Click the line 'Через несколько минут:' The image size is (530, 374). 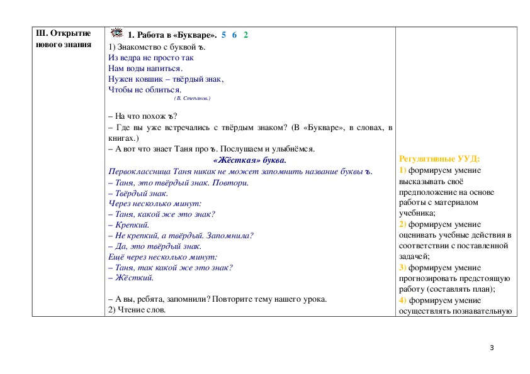155,204
